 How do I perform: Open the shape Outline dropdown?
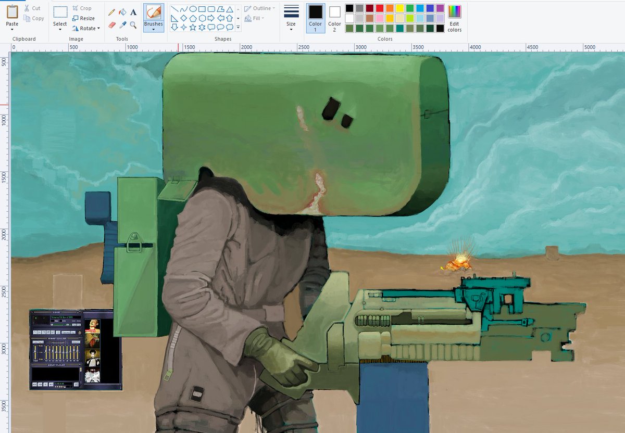point(260,8)
